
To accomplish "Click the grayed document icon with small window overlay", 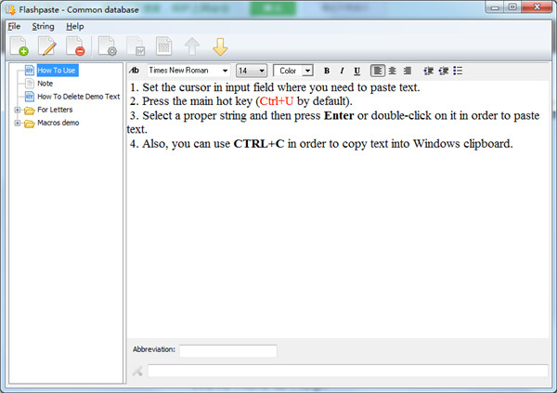I will click(x=136, y=46).
